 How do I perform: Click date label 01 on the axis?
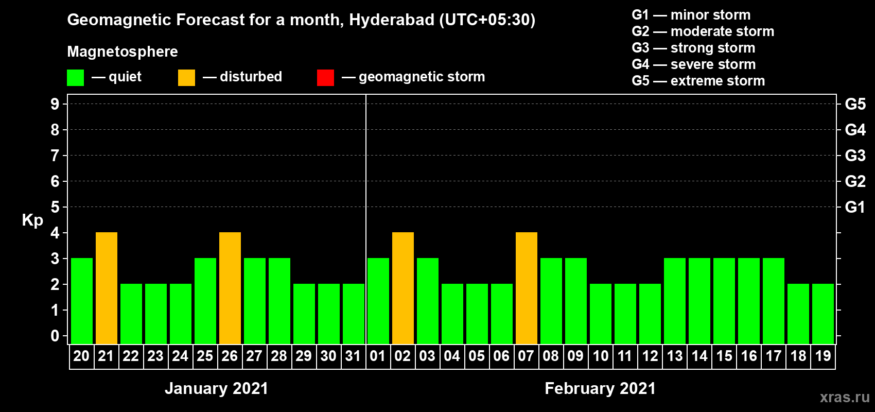point(378,356)
